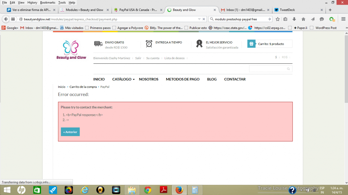
Task: Open the downloads arrow icon
Action: (294, 19)
